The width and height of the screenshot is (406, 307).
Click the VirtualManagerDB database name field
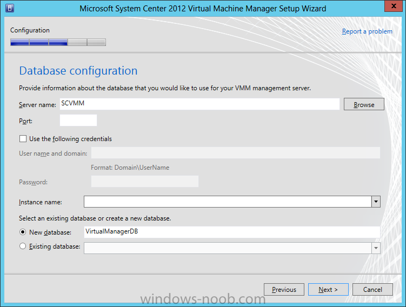click(x=232, y=232)
